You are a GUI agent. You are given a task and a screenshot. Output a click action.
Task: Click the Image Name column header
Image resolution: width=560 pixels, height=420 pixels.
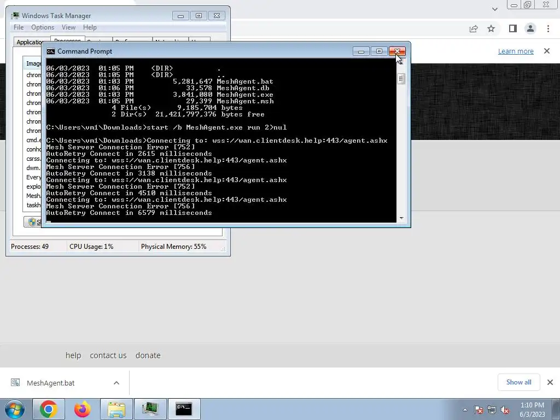tap(33, 63)
